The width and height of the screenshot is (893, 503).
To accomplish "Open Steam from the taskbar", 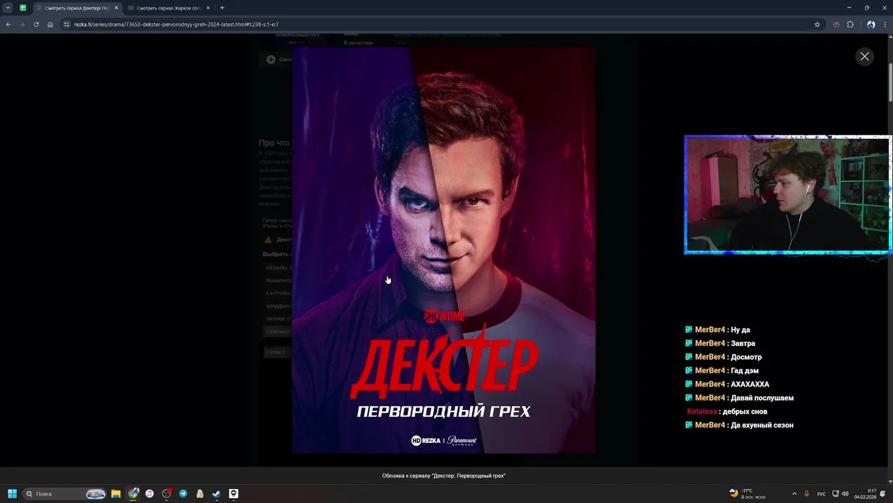I will pyautogui.click(x=217, y=493).
